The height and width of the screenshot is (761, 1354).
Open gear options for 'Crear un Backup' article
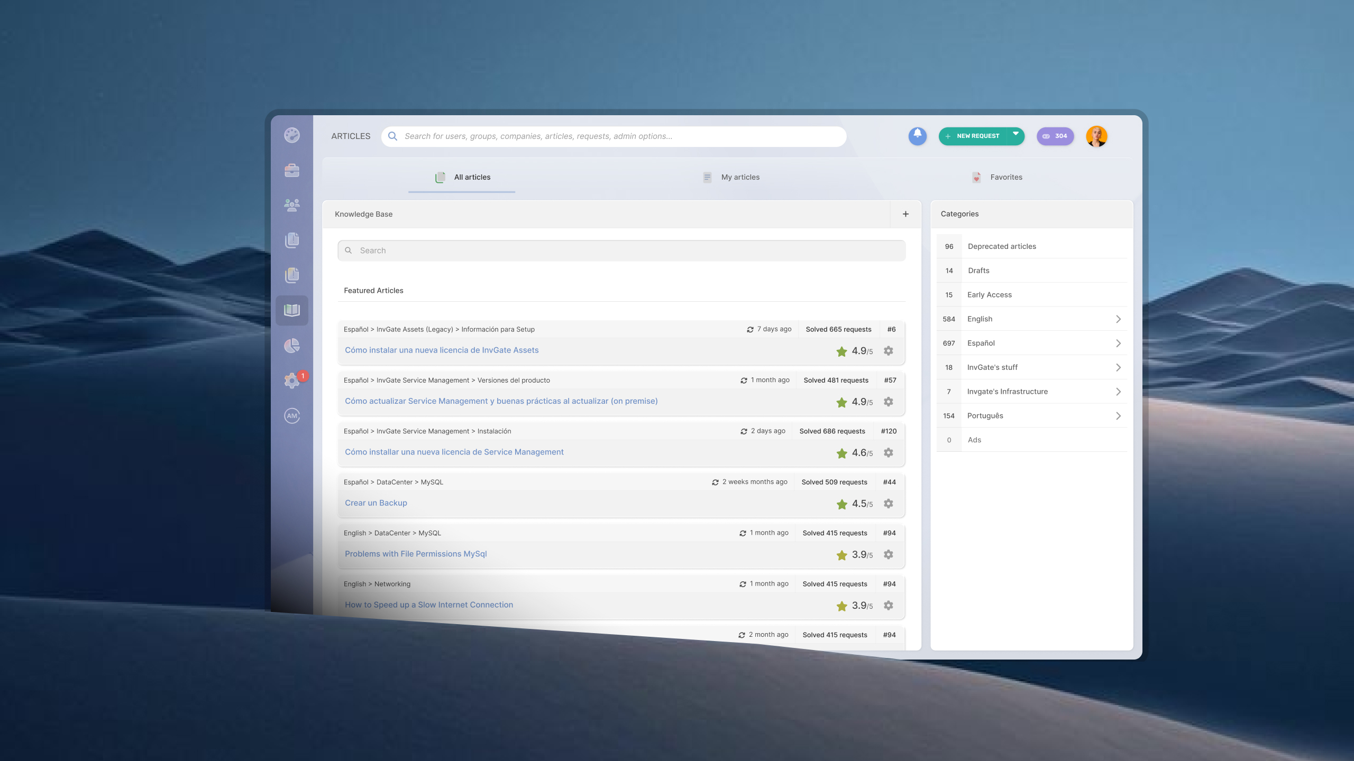click(x=889, y=504)
